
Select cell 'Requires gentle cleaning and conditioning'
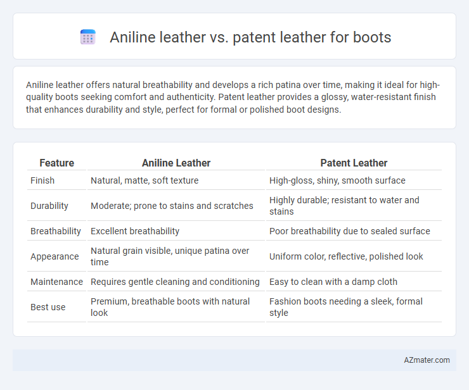(x=176, y=282)
